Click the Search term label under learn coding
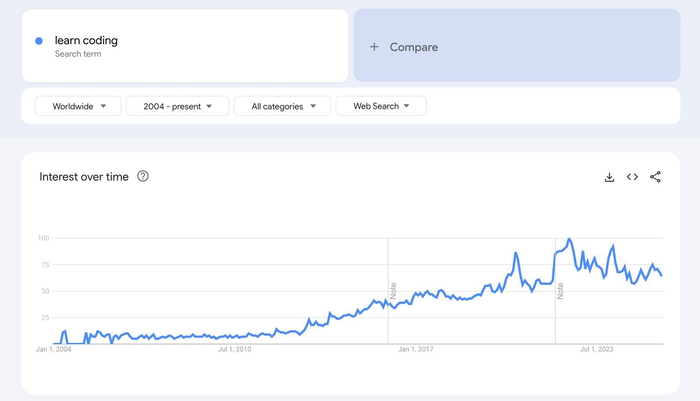The image size is (700, 401). pyautogui.click(x=78, y=54)
